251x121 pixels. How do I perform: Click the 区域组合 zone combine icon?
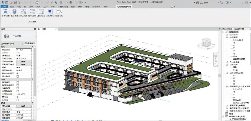[x=50, y=12]
